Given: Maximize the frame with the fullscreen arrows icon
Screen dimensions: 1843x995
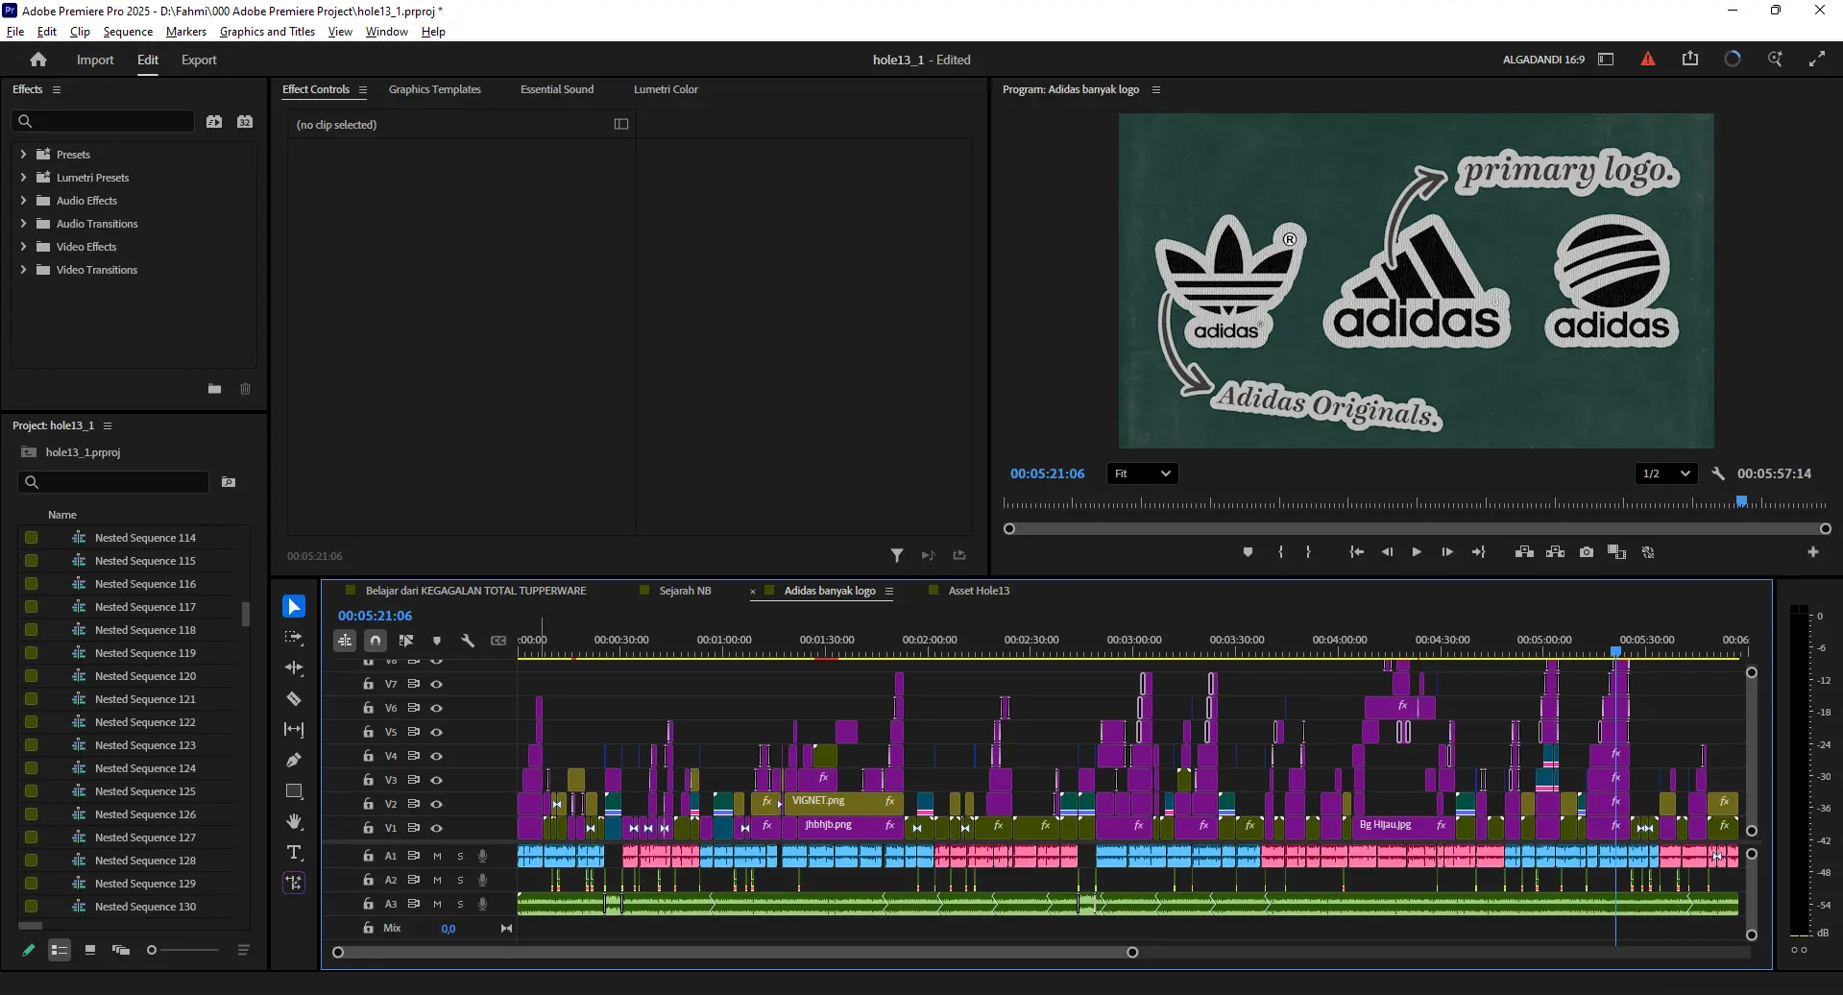Looking at the screenshot, I should (x=1817, y=60).
